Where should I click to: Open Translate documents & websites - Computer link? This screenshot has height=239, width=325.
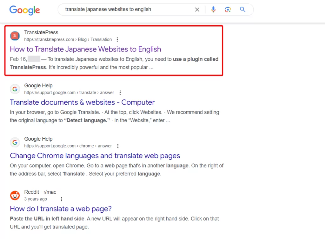coord(82,102)
